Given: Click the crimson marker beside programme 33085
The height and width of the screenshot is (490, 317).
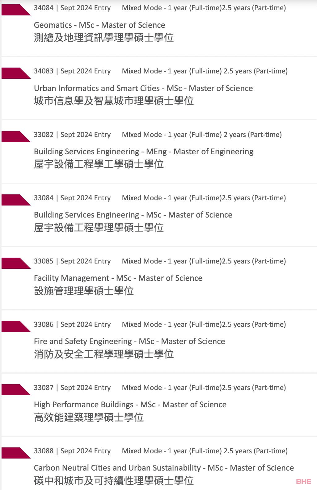Looking at the screenshot, I should click(16, 263).
